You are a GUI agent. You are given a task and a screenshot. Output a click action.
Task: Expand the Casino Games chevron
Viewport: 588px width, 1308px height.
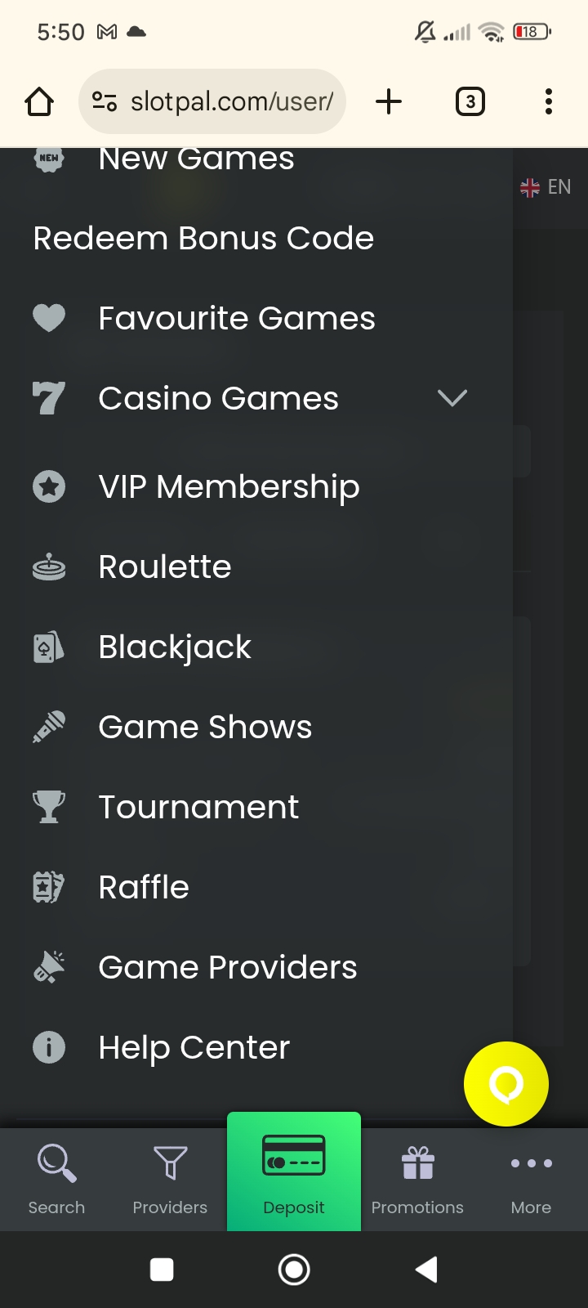pos(452,398)
